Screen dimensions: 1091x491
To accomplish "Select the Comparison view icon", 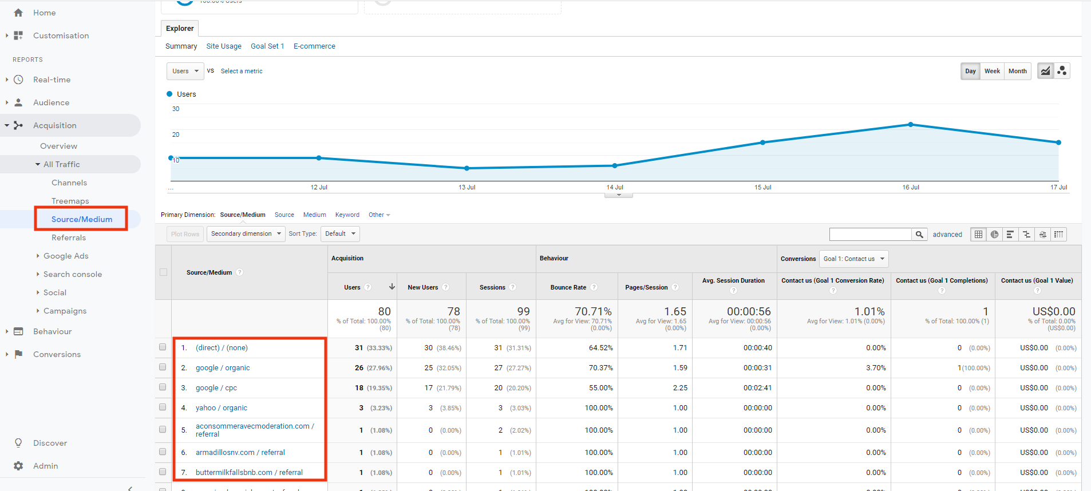I will (x=1026, y=234).
